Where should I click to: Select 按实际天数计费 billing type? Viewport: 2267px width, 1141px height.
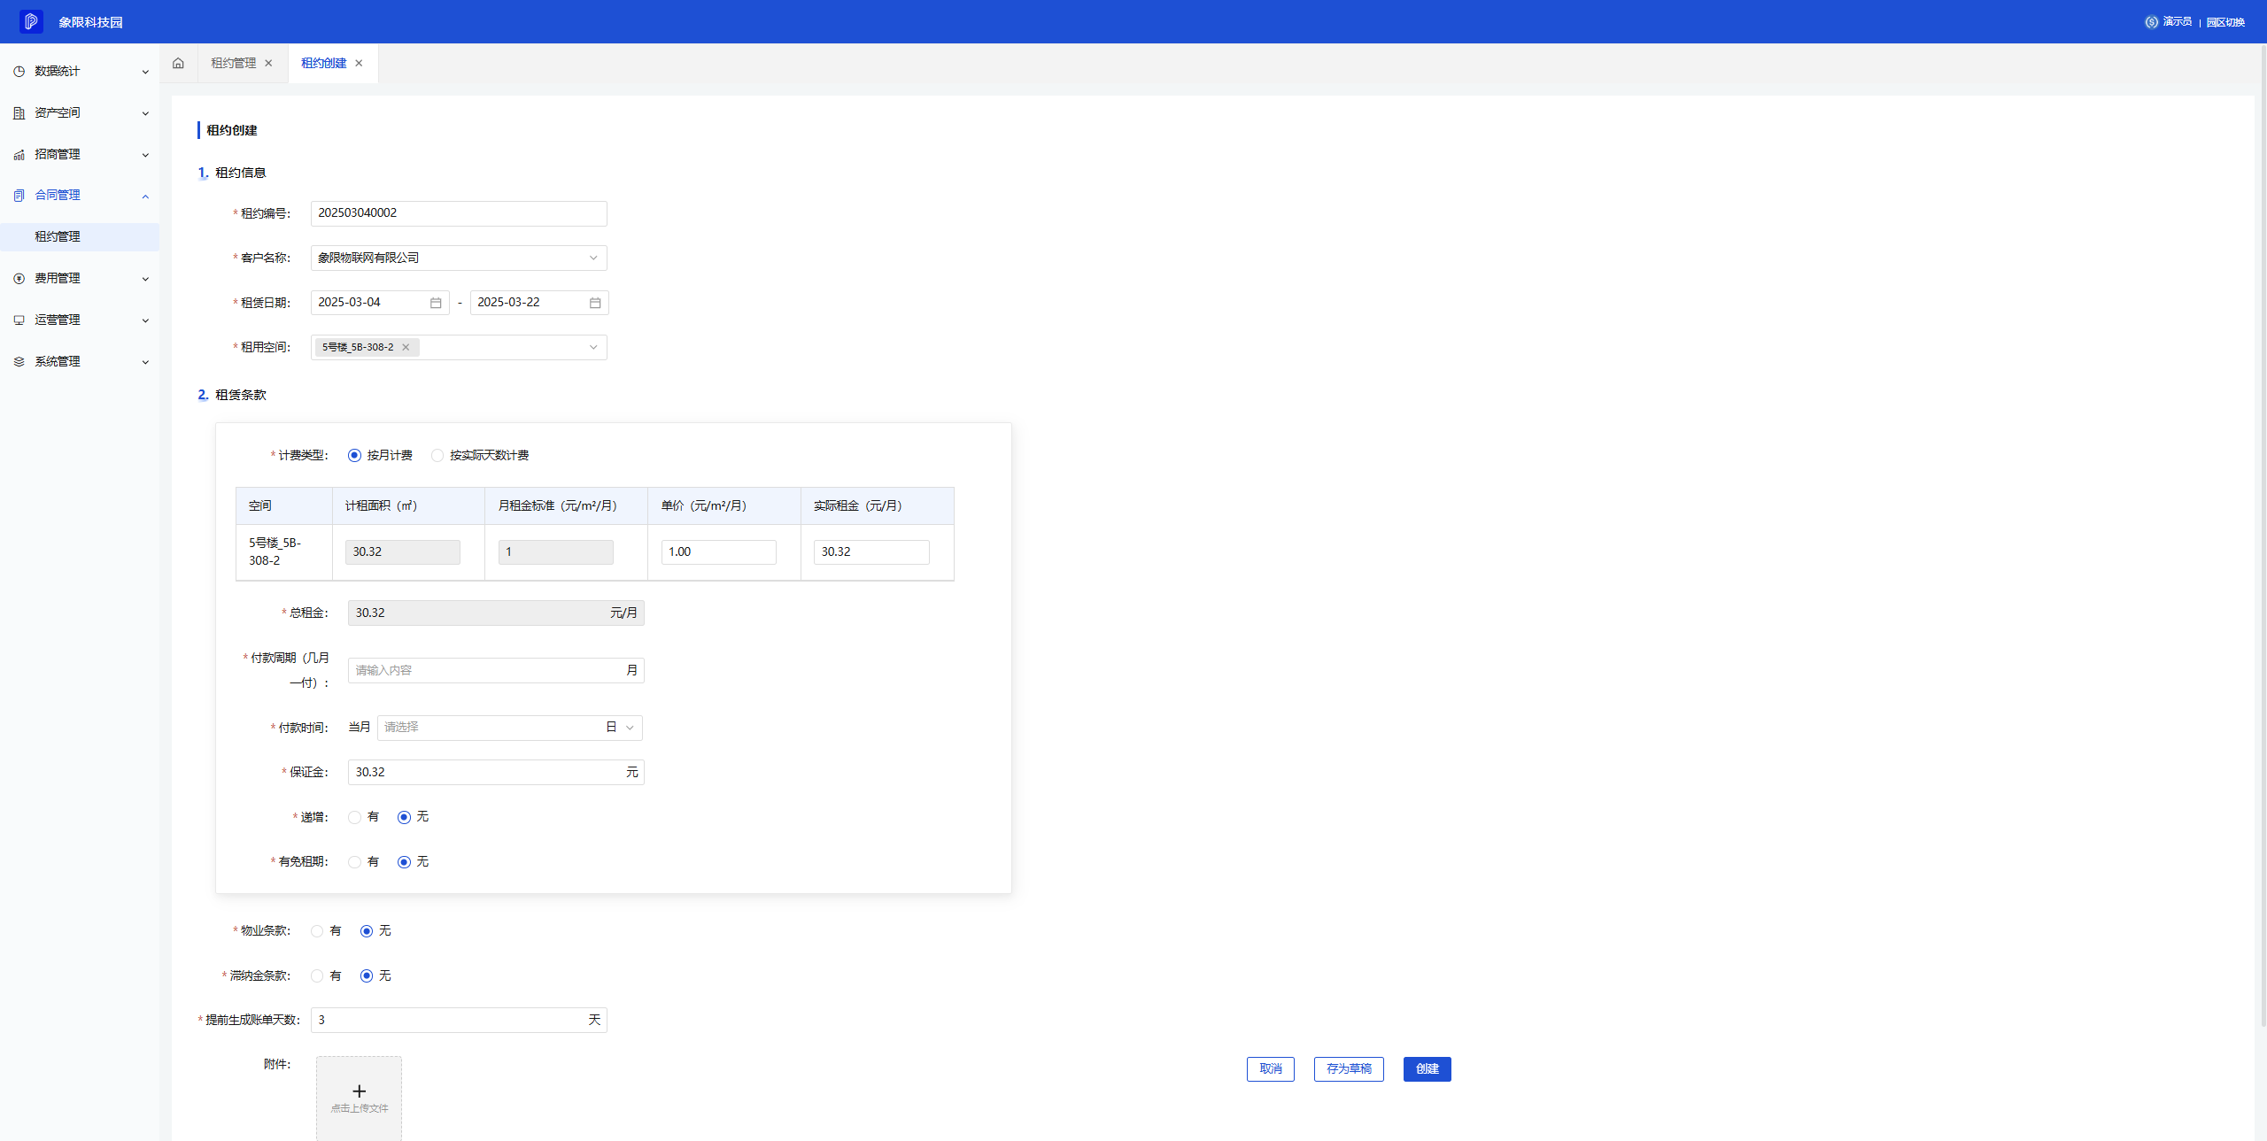click(437, 456)
